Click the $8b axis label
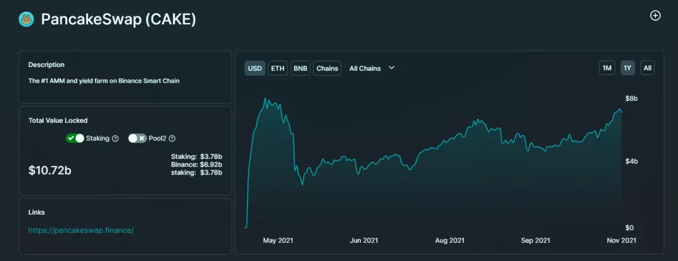 pyautogui.click(x=632, y=99)
